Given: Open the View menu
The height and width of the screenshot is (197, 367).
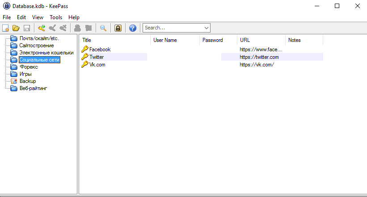Looking at the screenshot, I should 38,17.
